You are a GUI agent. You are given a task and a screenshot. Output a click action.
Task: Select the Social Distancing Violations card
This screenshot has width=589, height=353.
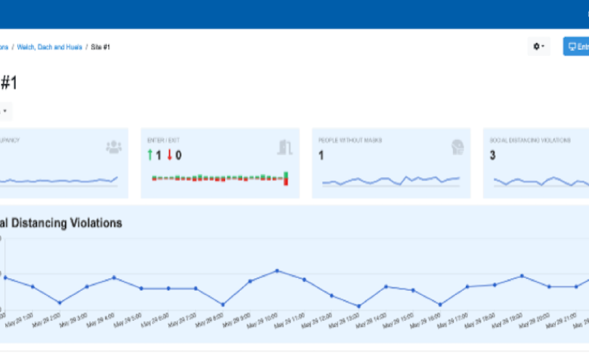[x=536, y=163]
